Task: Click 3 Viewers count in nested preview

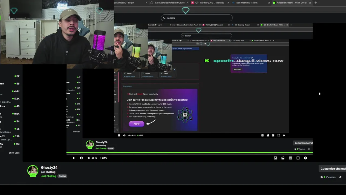Action: pos(300,149)
